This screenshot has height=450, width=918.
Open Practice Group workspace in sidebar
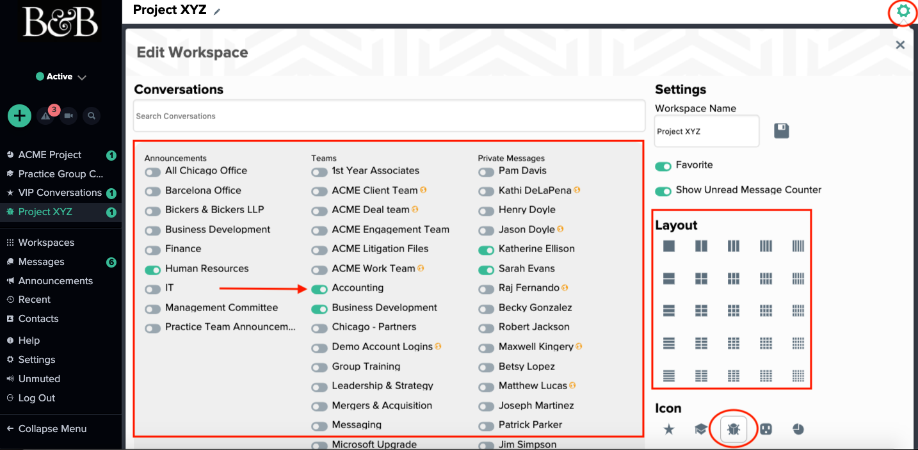coord(61,174)
